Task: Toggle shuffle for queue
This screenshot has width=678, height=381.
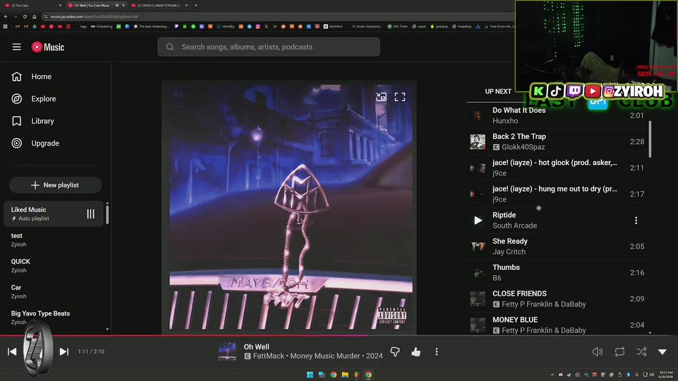Action: pyautogui.click(x=641, y=352)
